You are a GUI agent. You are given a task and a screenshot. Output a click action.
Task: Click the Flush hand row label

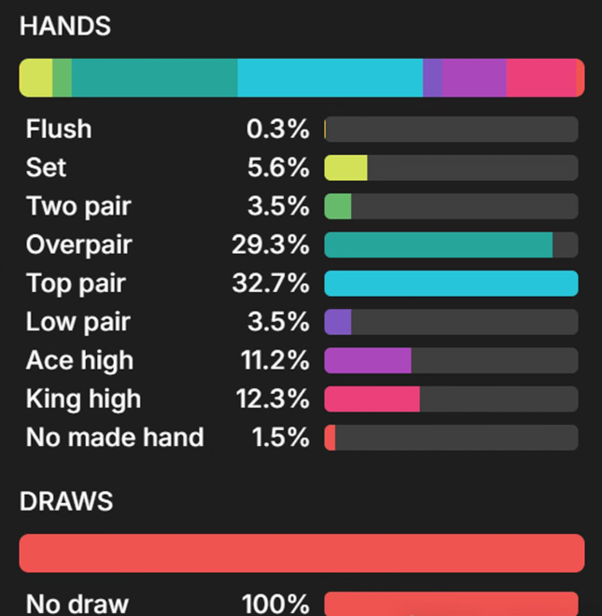[59, 129]
